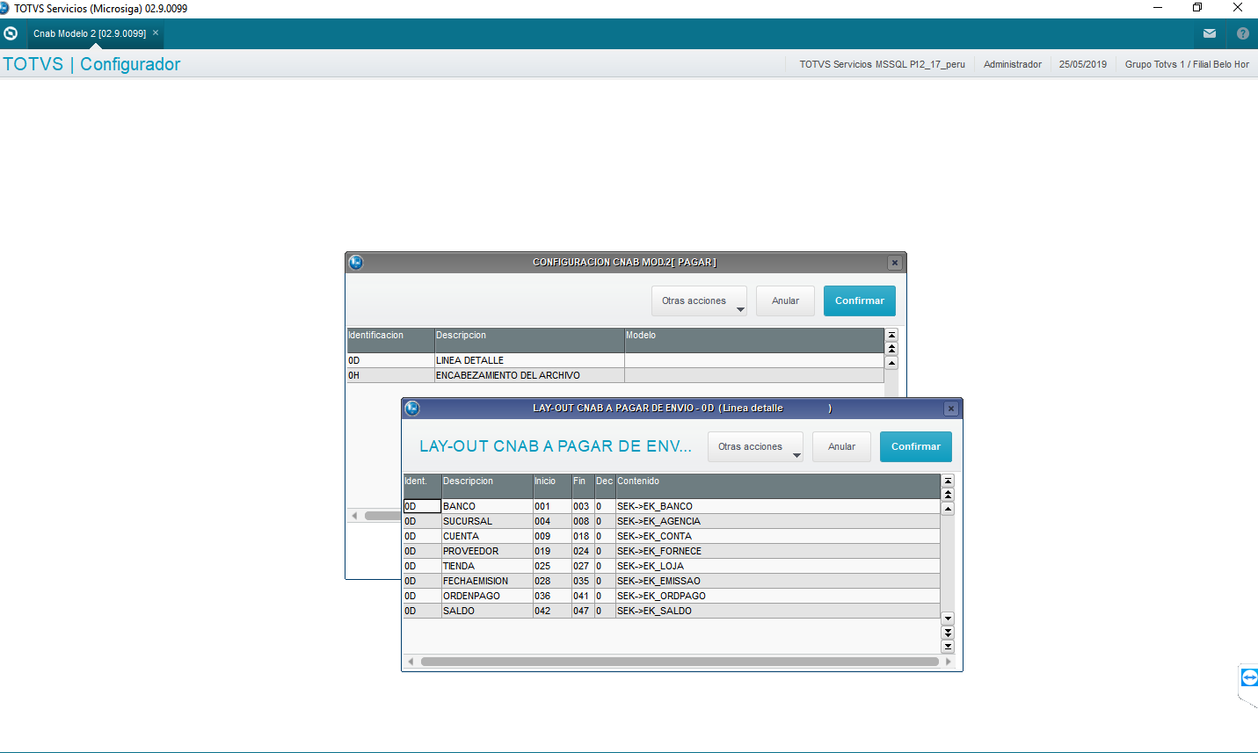The height and width of the screenshot is (753, 1258).
Task: Page up in Lay-out grid scrollbar
Action: [x=948, y=495]
